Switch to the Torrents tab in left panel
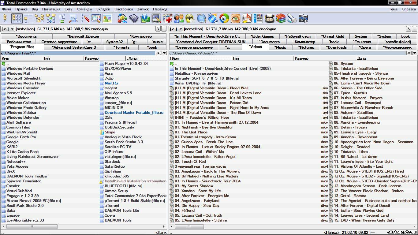 [x=121, y=47]
